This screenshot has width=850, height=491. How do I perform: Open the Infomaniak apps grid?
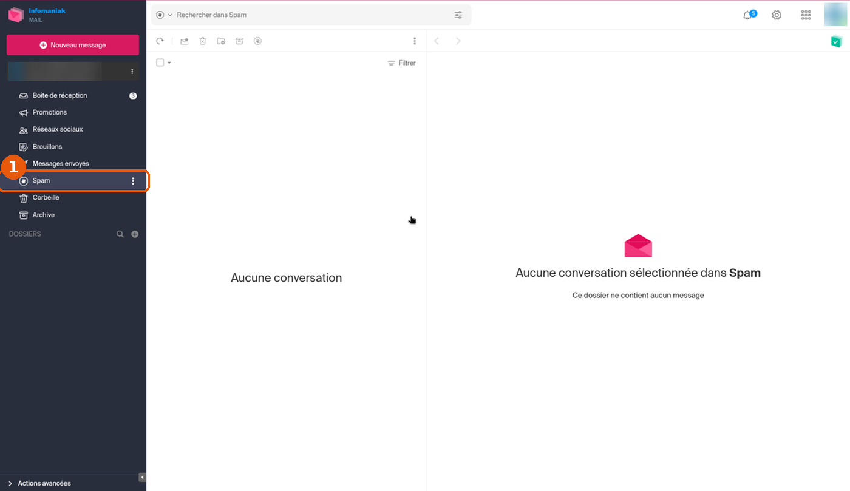click(806, 15)
